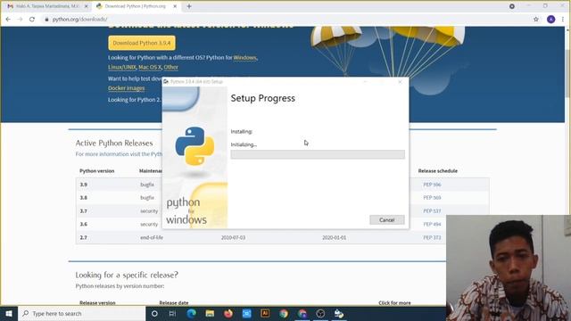571x321 pixels.
Task: Open the PEP 494 link
Action: coord(432,224)
